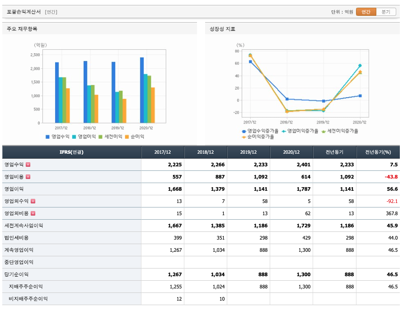
Task: Click the red -43.8 percentage value
Action: (x=391, y=177)
